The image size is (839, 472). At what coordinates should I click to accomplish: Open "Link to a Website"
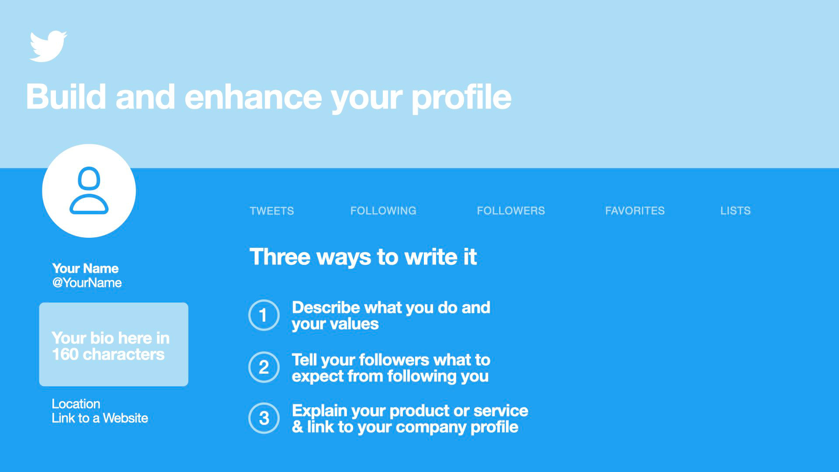pyautogui.click(x=100, y=418)
